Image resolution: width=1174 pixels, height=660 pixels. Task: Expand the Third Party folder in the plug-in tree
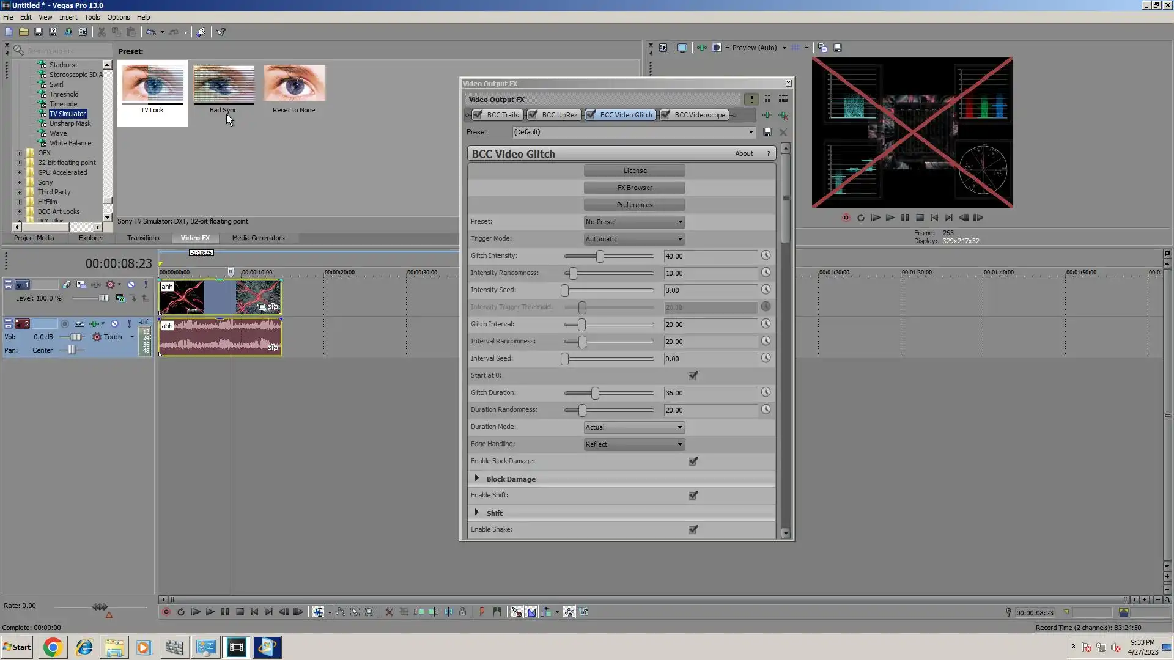pyautogui.click(x=19, y=192)
